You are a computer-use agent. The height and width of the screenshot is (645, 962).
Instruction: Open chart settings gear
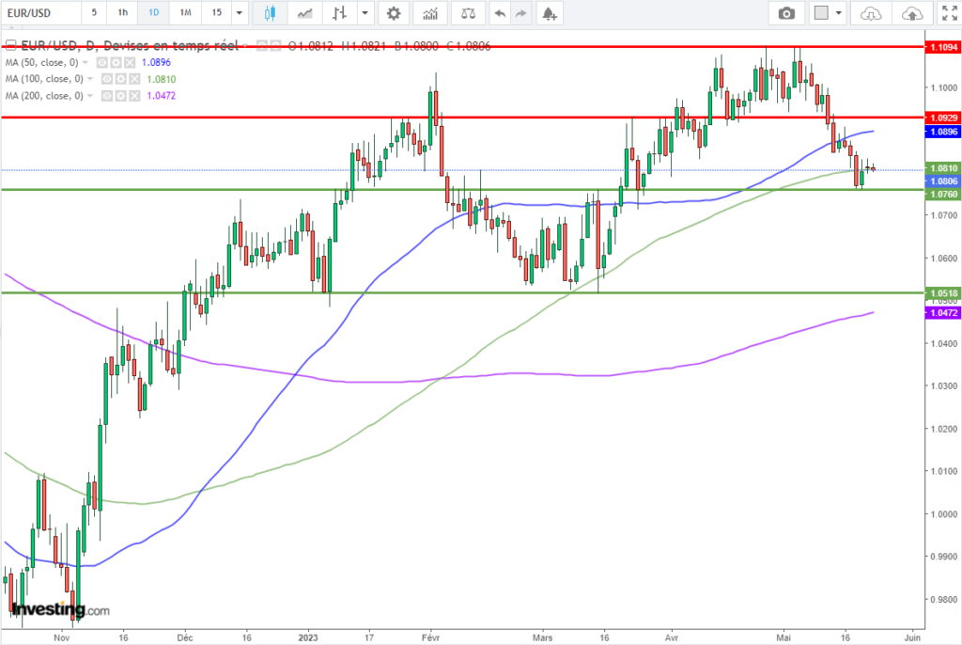coord(394,13)
